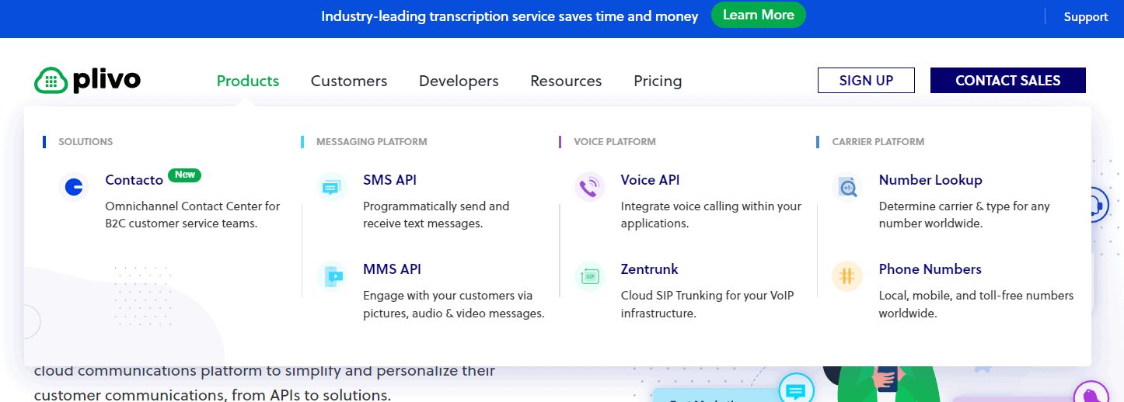
Task: Select the Phone Numbers title link
Action: tap(930, 269)
